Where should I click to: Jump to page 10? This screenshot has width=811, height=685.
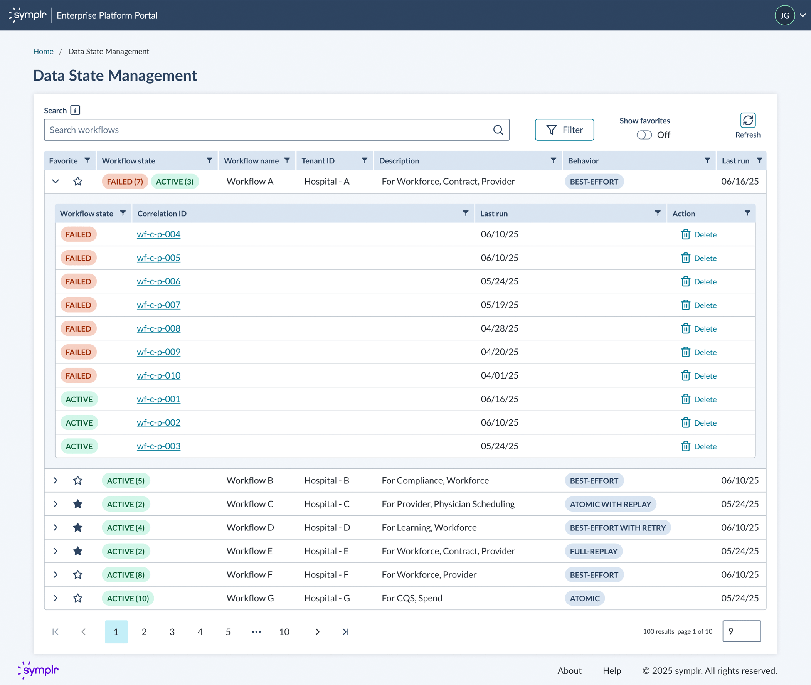284,632
